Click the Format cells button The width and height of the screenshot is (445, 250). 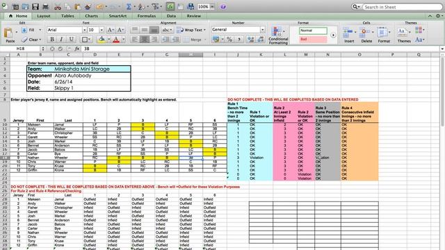tap(384, 35)
